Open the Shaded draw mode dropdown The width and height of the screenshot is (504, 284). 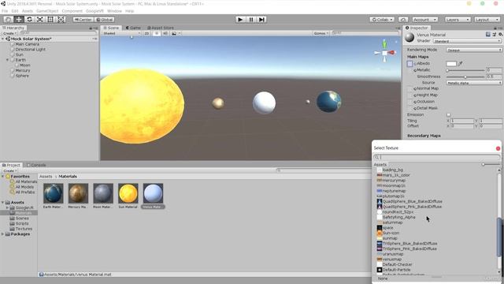point(121,33)
